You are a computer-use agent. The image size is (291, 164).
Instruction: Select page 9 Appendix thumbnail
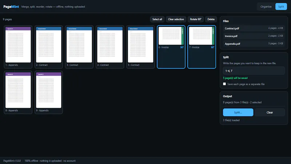(49, 92)
